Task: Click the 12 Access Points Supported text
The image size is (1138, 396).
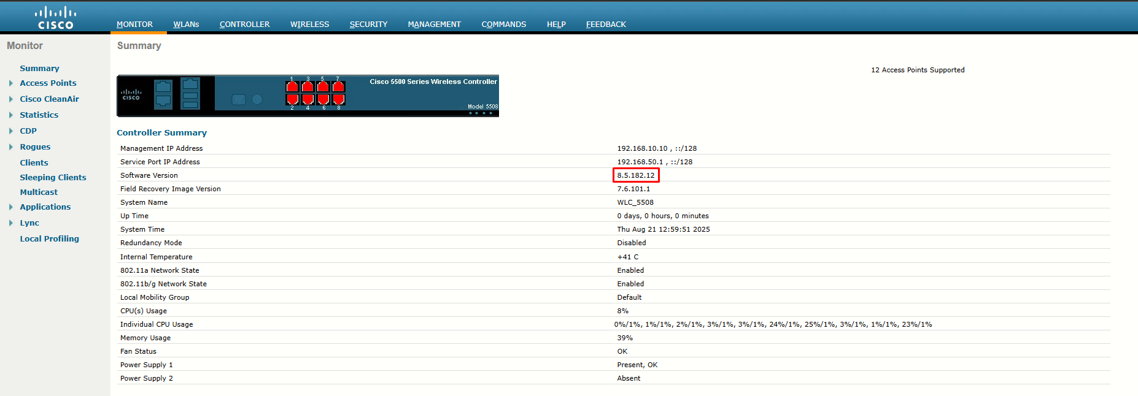Action: [x=918, y=70]
